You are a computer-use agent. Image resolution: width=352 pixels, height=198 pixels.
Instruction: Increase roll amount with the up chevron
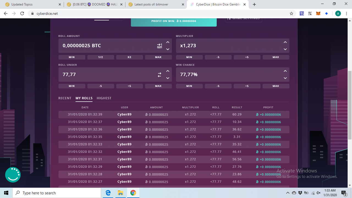(x=168, y=42)
